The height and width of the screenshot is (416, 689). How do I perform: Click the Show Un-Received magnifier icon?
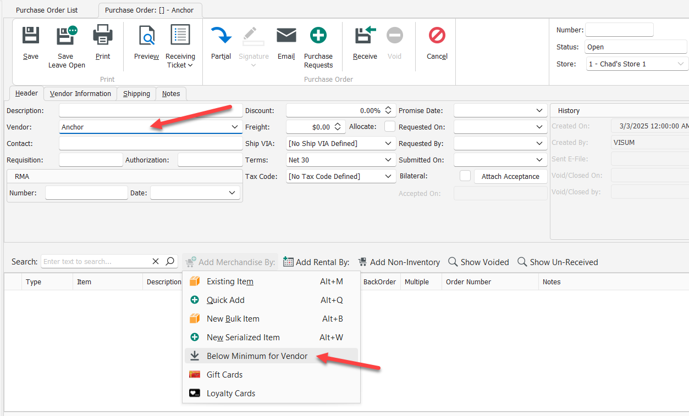pyautogui.click(x=522, y=262)
